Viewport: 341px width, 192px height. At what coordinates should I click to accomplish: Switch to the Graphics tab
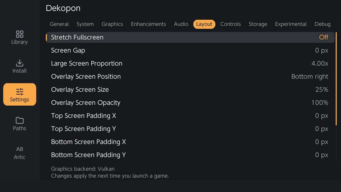(x=112, y=24)
